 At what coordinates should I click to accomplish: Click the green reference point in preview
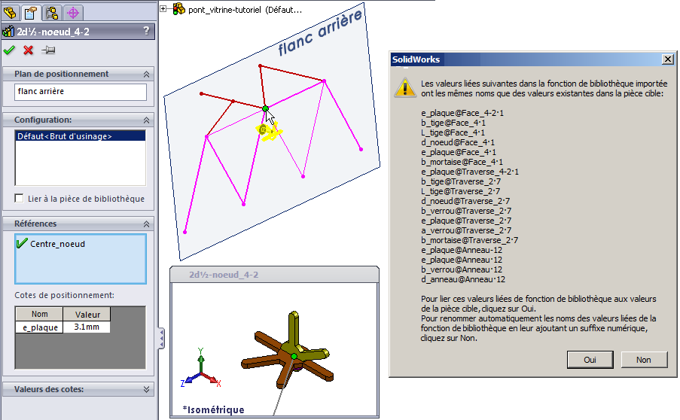point(294,356)
